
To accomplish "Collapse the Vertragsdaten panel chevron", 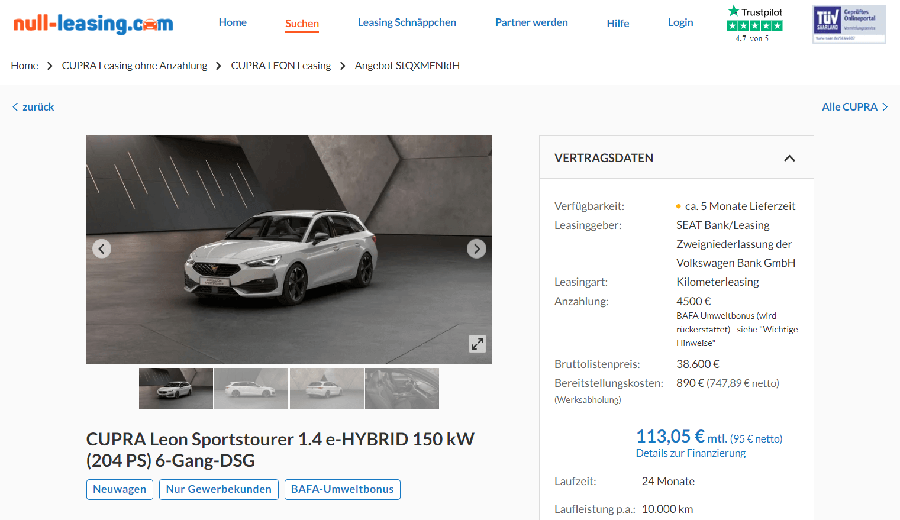I will tap(789, 158).
